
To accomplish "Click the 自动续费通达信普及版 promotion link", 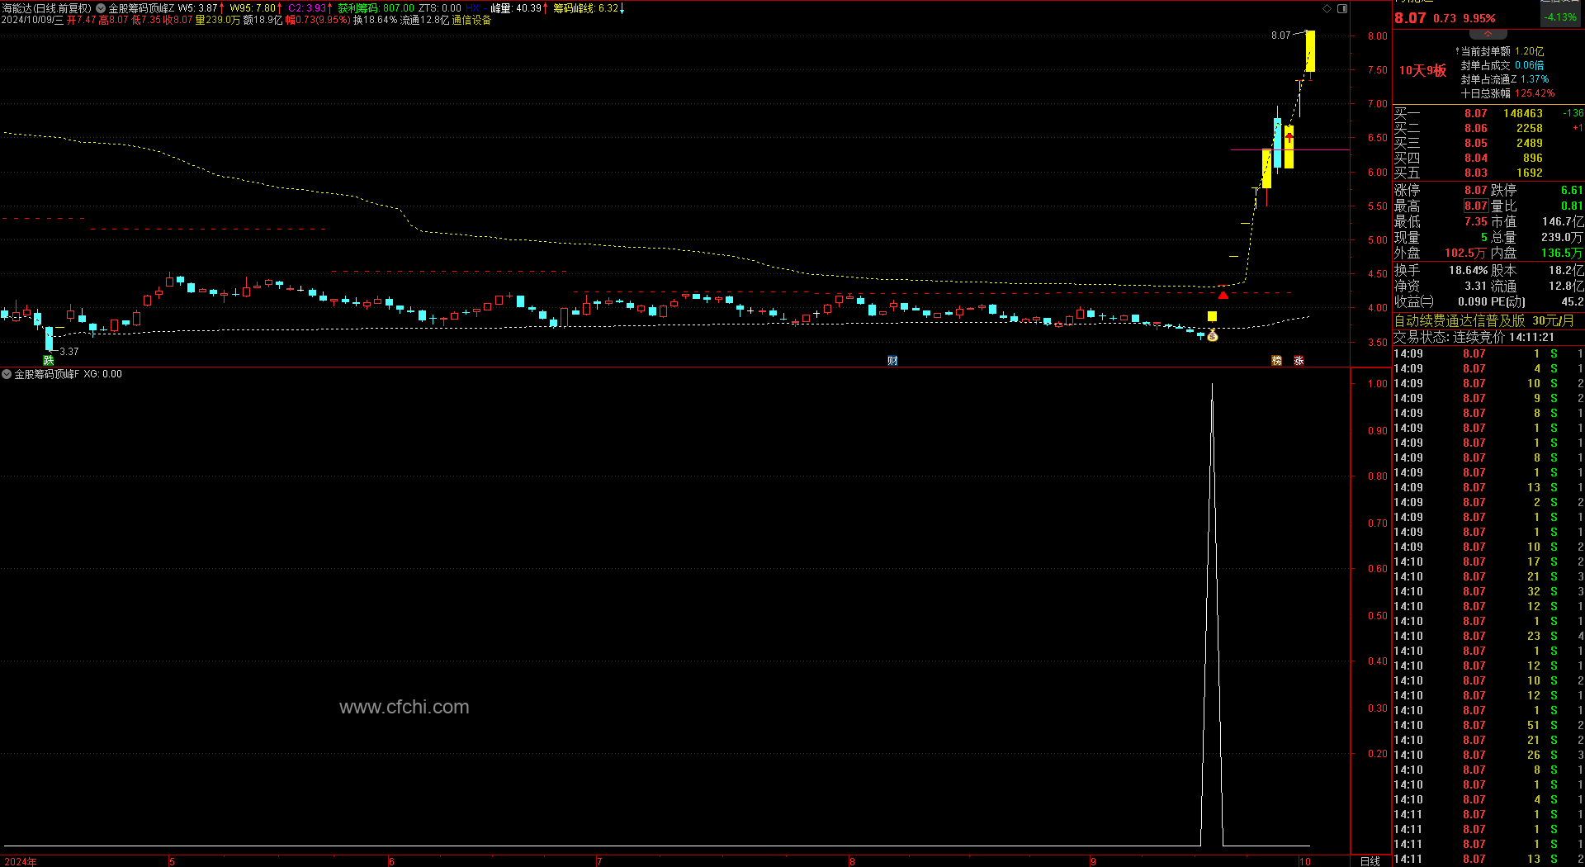I will (1484, 320).
